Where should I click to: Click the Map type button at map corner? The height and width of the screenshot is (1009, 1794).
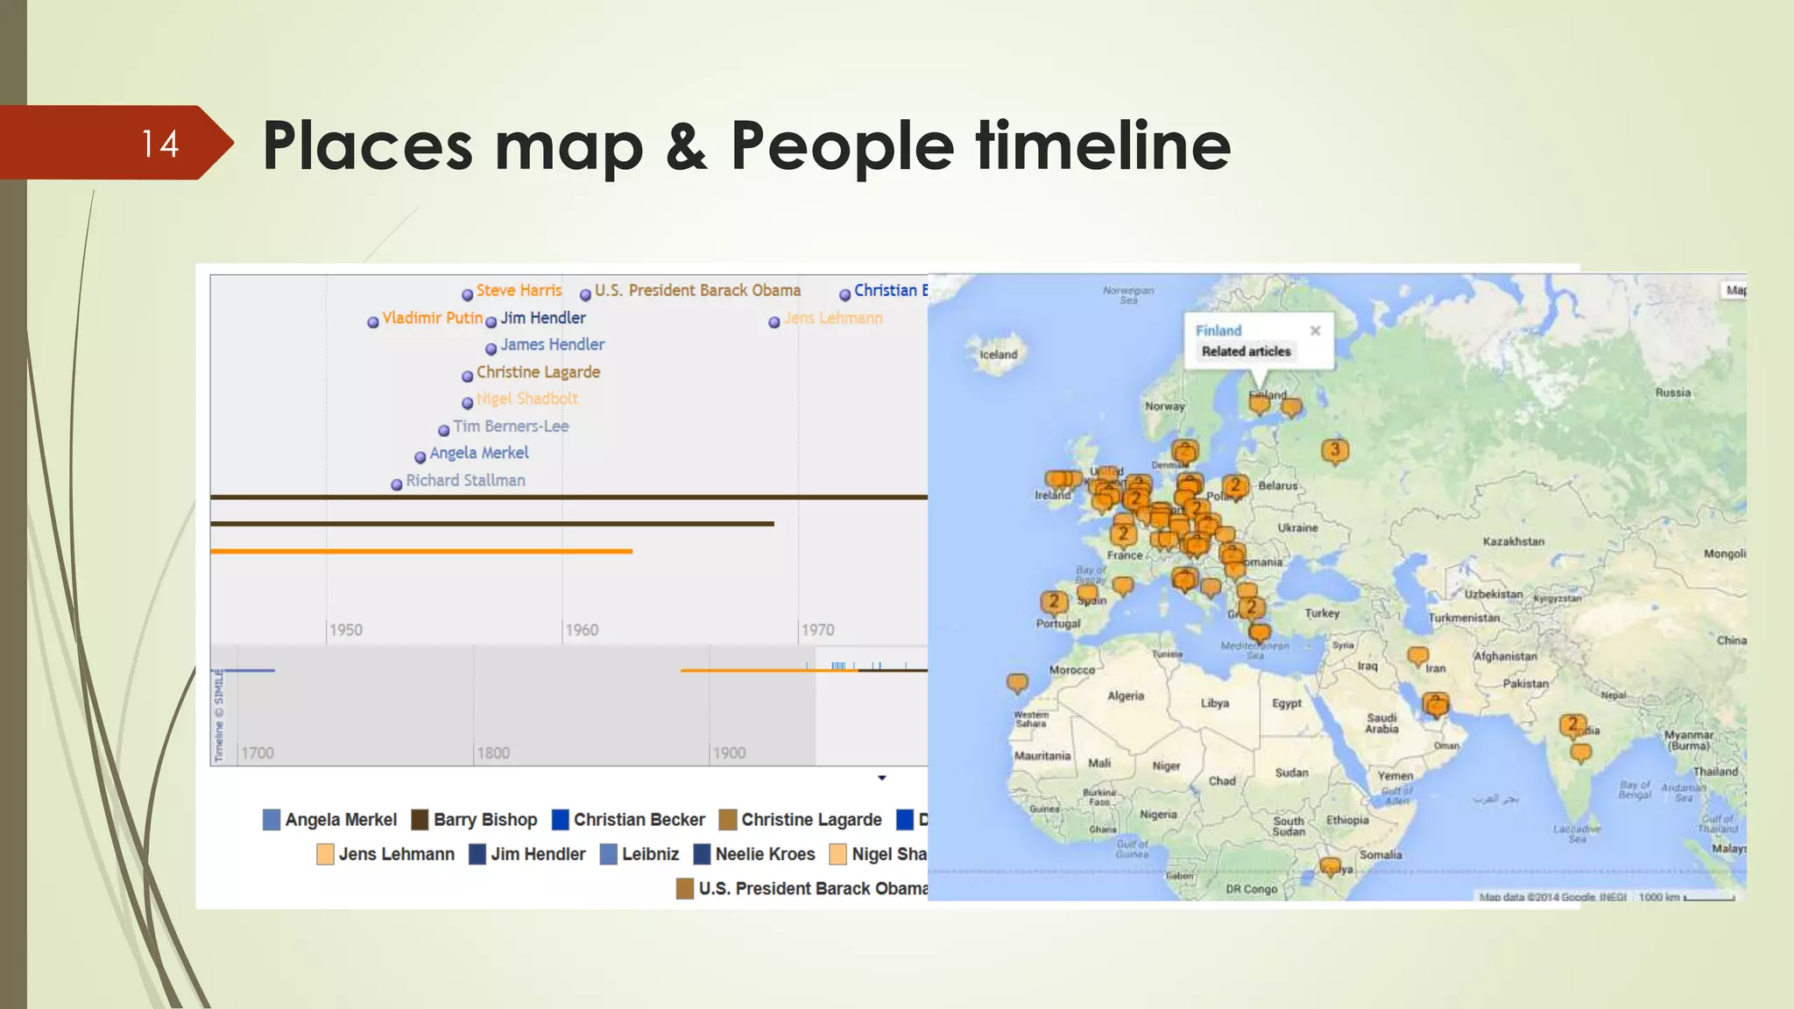tap(1734, 290)
